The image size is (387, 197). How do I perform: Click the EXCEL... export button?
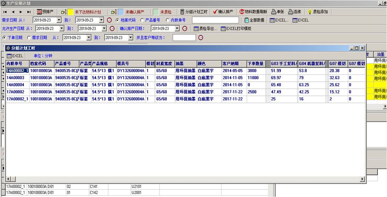click(x=279, y=20)
